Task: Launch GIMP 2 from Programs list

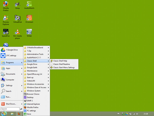Action: [36, 101]
